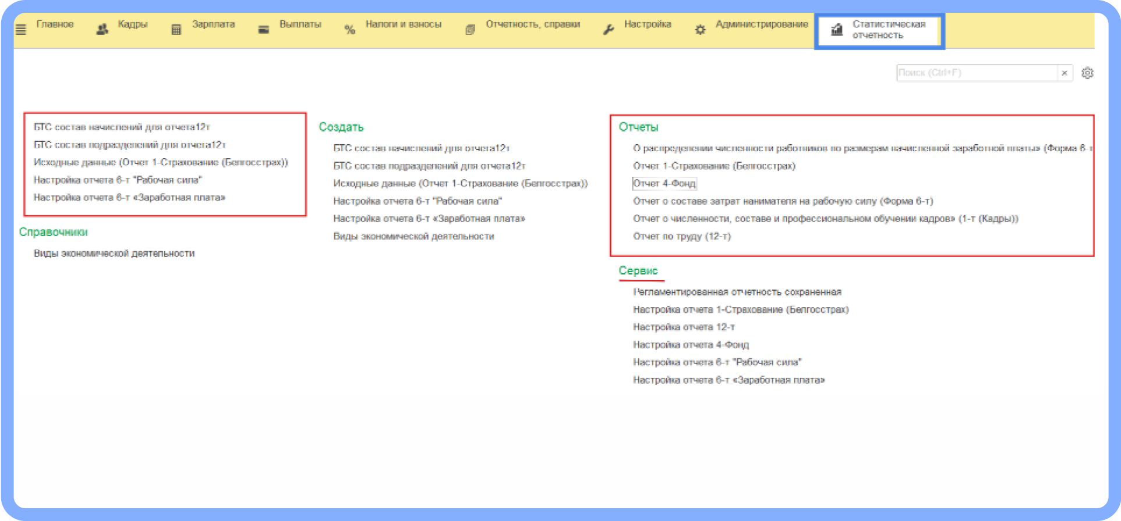
Task: Open the settings gear next to search
Action: click(1087, 73)
